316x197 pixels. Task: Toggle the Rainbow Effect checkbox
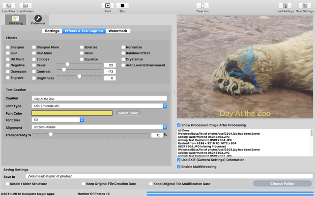(x=123, y=53)
